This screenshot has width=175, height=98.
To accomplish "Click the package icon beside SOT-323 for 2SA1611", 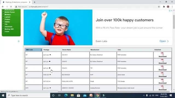I will coord(50,55).
